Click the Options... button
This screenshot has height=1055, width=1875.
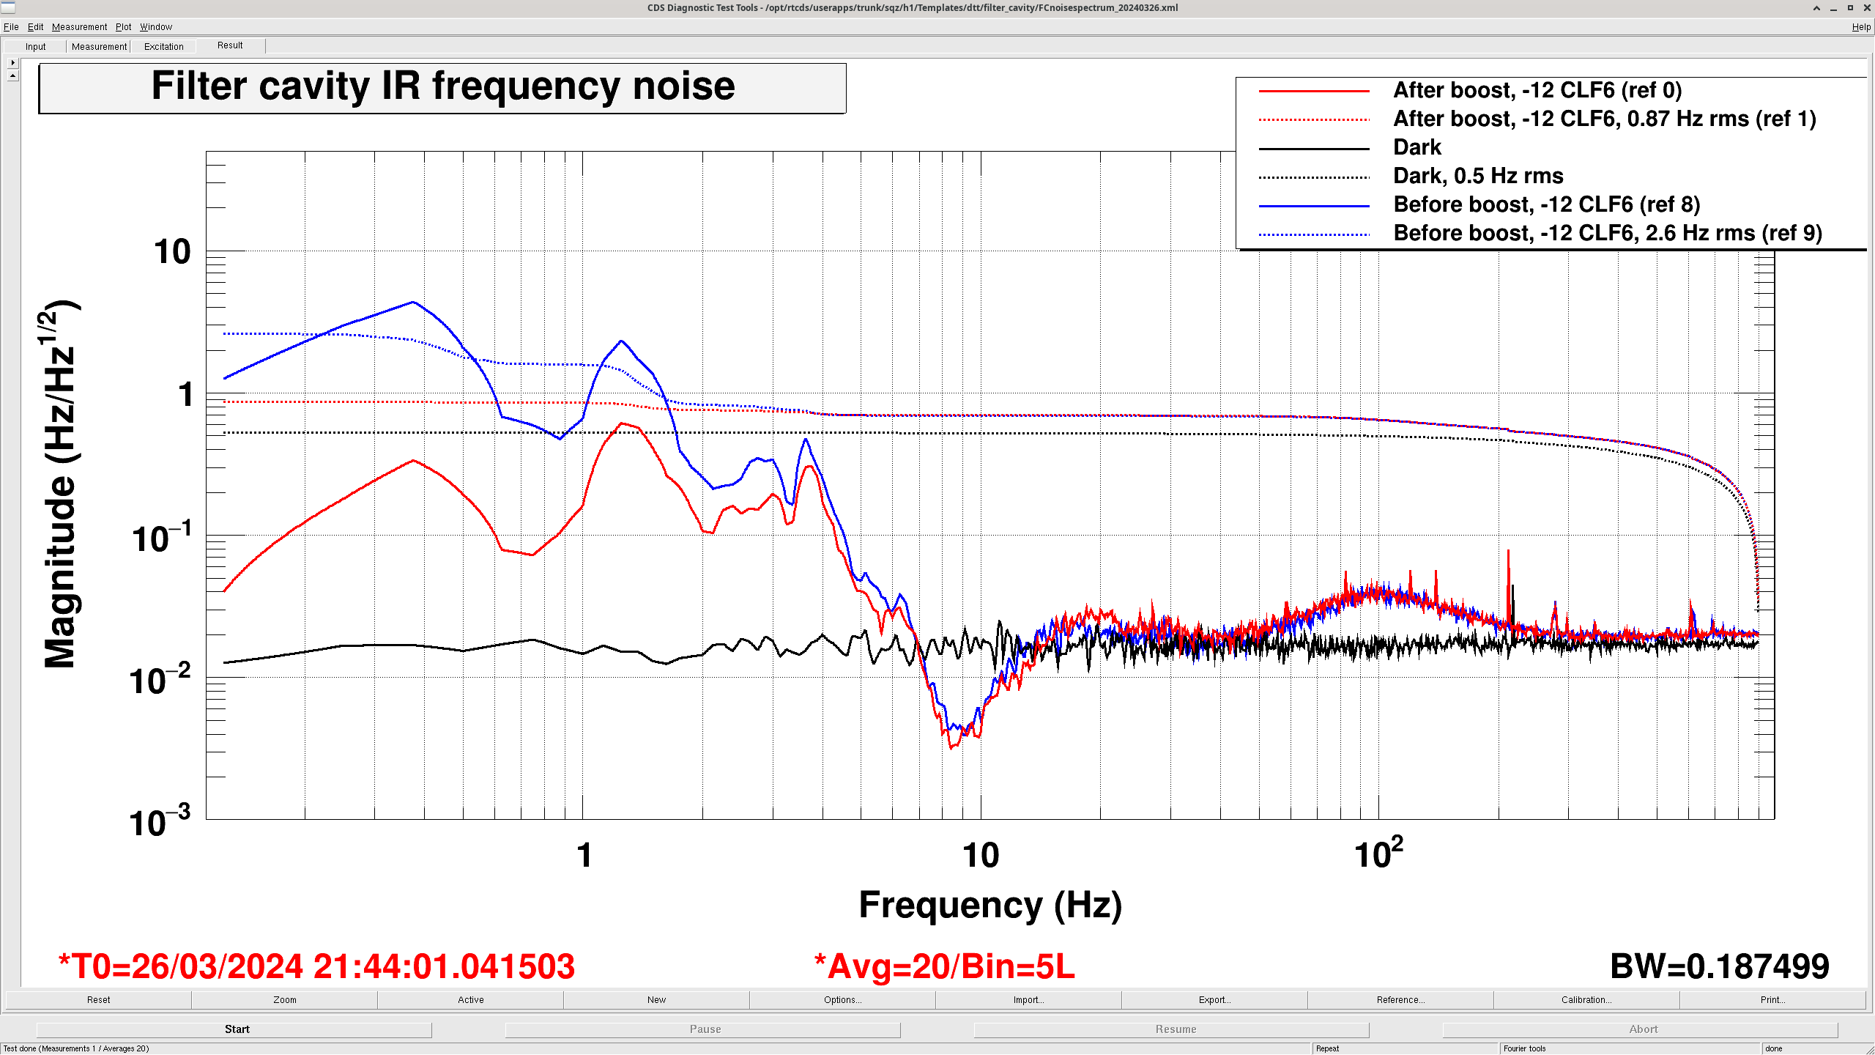click(x=842, y=999)
